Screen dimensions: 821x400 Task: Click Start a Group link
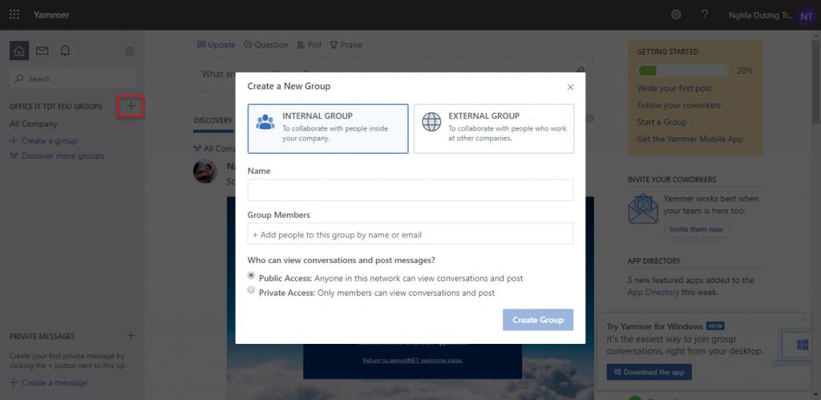tap(661, 122)
